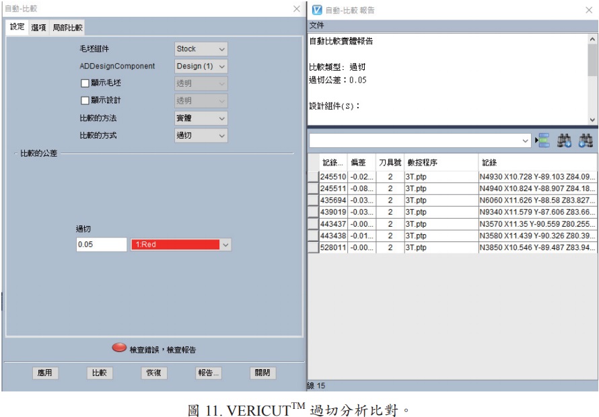Click the 過切 tolerance field showing 0.05

coord(101,244)
